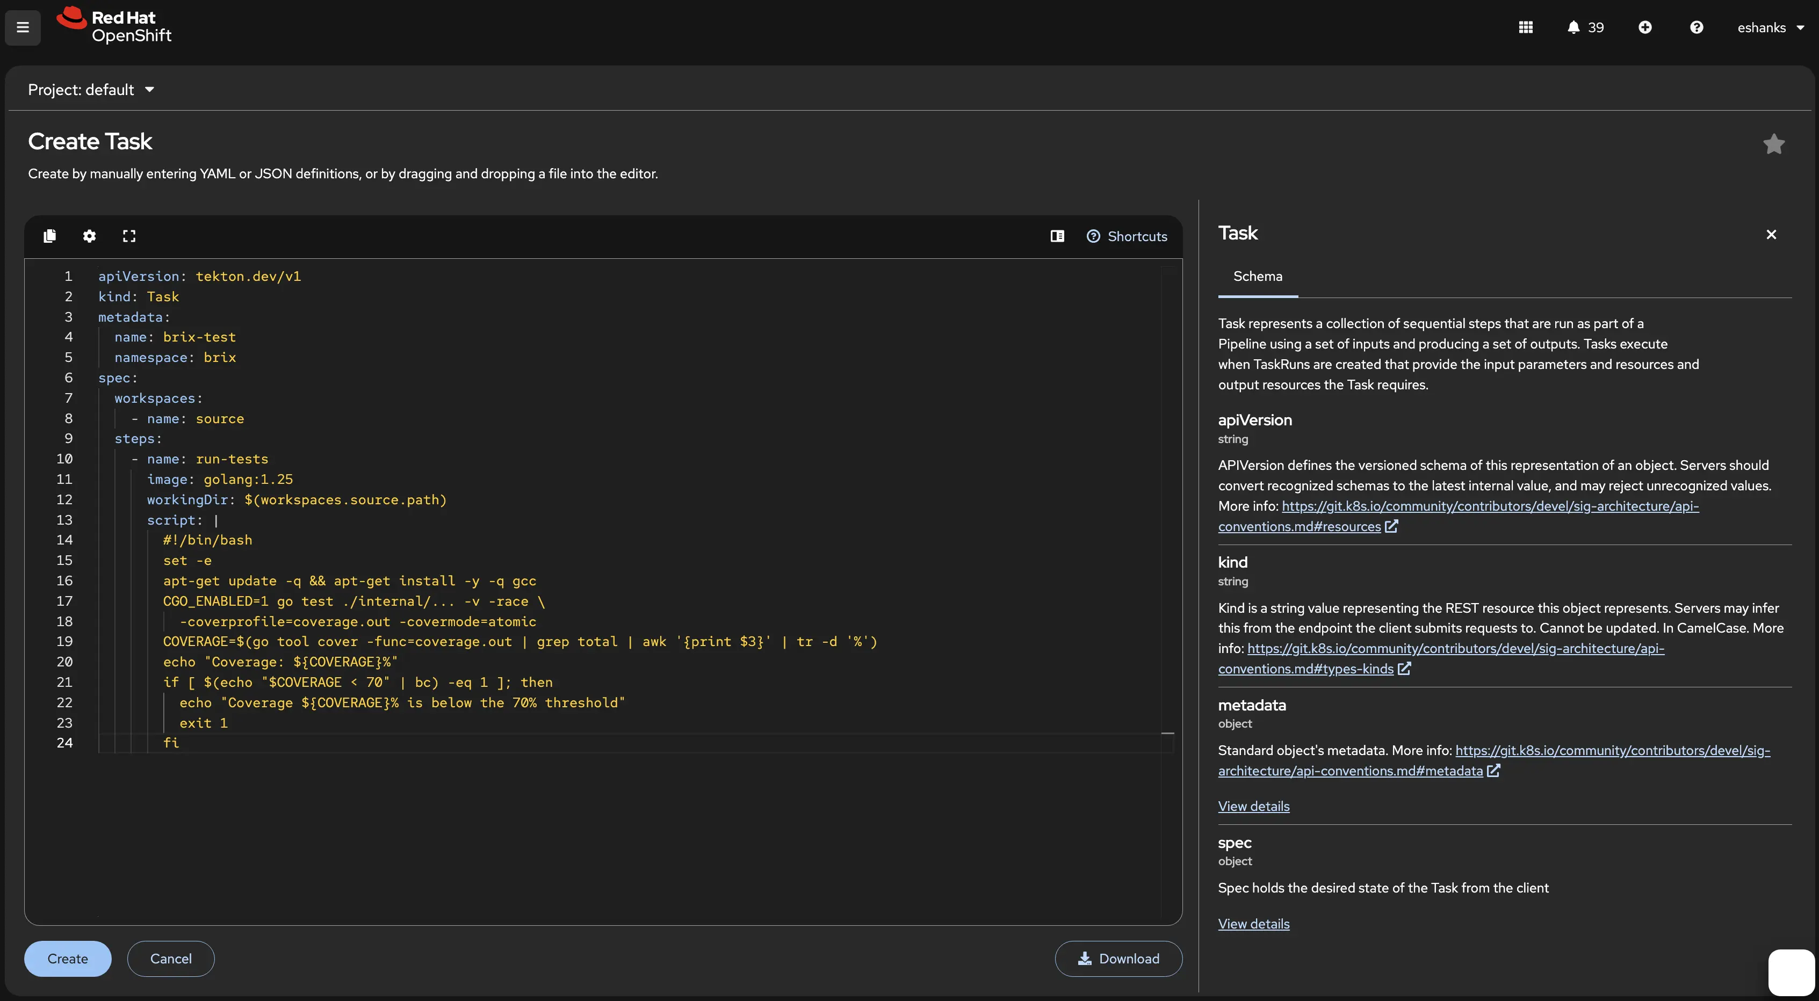Open notifications bell showing 39
Image resolution: width=1819 pixels, height=1001 pixels.
click(1585, 27)
